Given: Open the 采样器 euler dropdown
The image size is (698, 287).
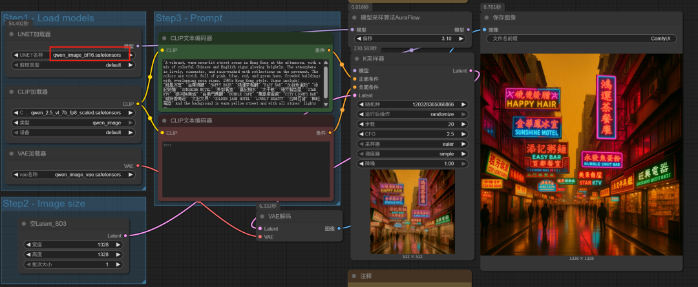Looking at the screenshot, I should coord(412,144).
